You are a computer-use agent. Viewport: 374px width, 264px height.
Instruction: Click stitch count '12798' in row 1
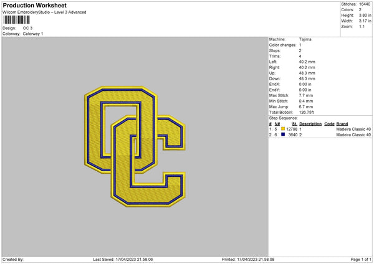[x=292, y=129]
